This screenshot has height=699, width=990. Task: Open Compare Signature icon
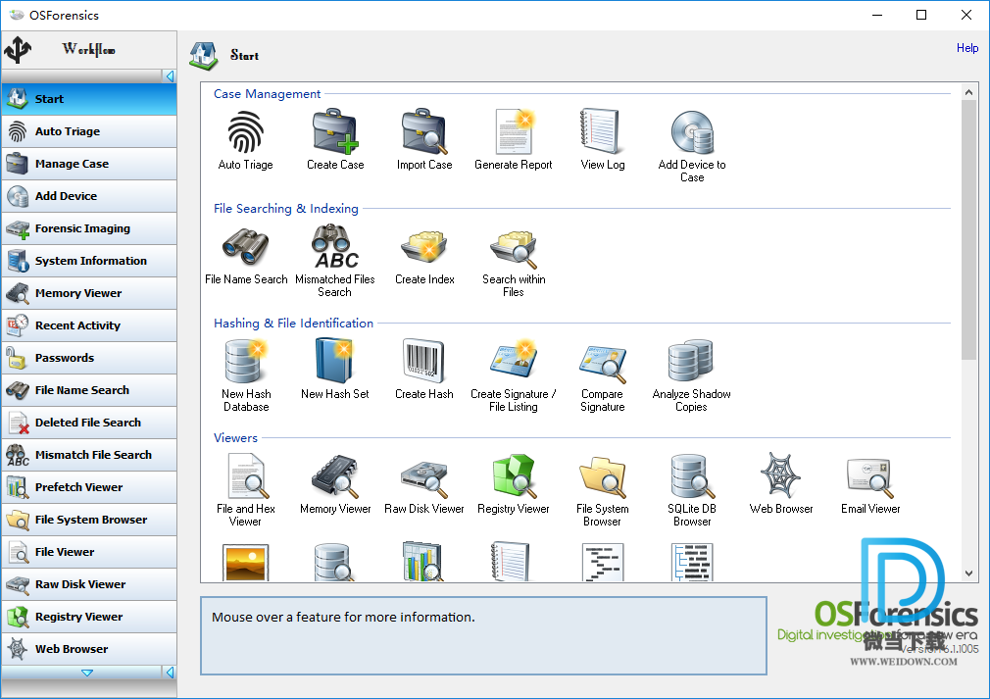click(603, 364)
